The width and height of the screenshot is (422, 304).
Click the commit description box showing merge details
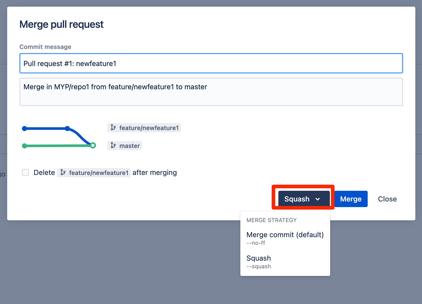tap(211, 92)
